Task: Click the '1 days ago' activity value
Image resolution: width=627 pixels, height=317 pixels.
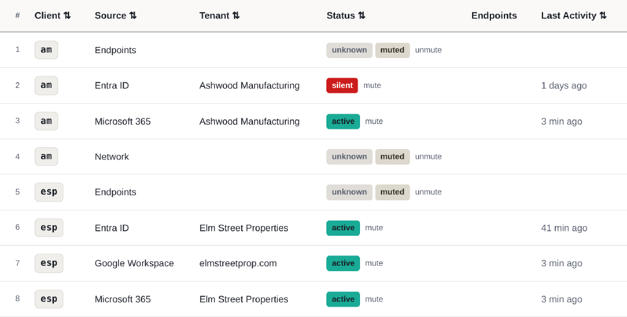Action: pos(564,86)
